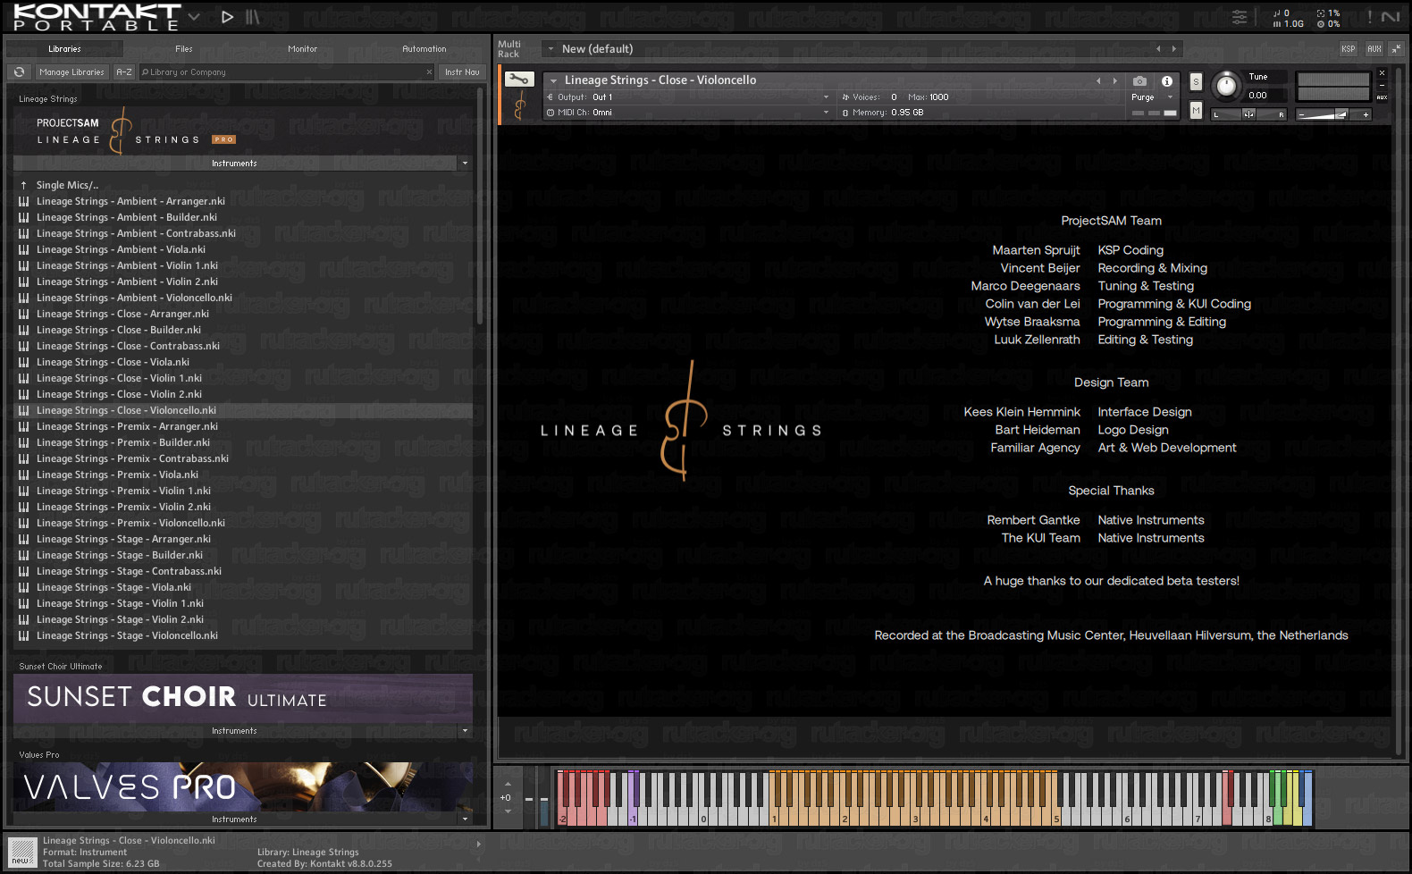Open the library browser icon in header
This screenshot has width=1412, height=874.
tap(253, 16)
